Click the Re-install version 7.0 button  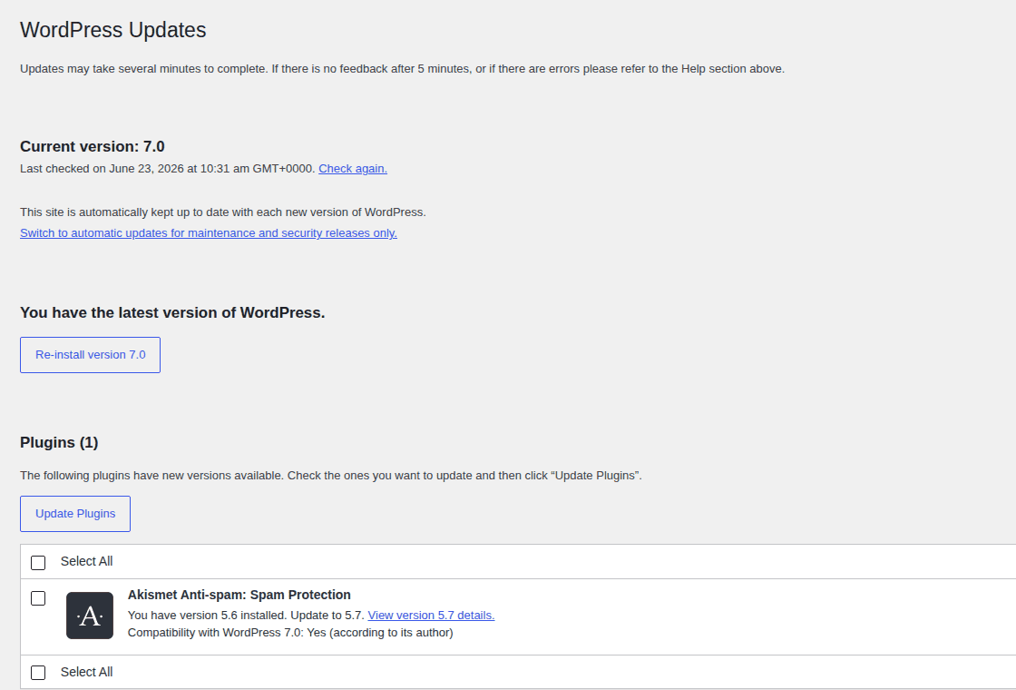(x=90, y=355)
